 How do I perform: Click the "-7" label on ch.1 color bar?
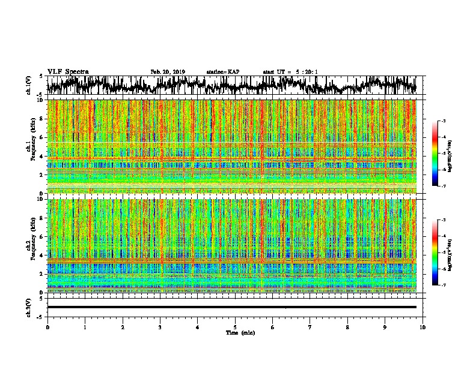(x=444, y=186)
